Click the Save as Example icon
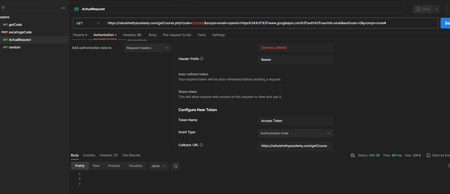The width and height of the screenshot is (450, 194). (x=428, y=155)
